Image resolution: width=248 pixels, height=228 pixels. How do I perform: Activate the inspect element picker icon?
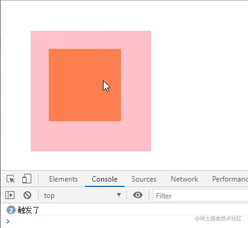click(x=10, y=179)
